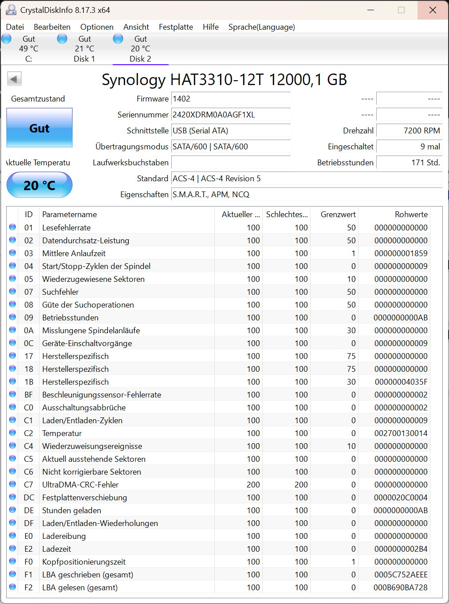This screenshot has height=604, width=449.
Task: Select the Stunden geladen row
Action: pyautogui.click(x=218, y=510)
